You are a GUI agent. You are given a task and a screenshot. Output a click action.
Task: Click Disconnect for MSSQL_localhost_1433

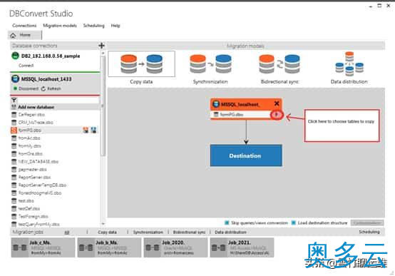(x=29, y=88)
